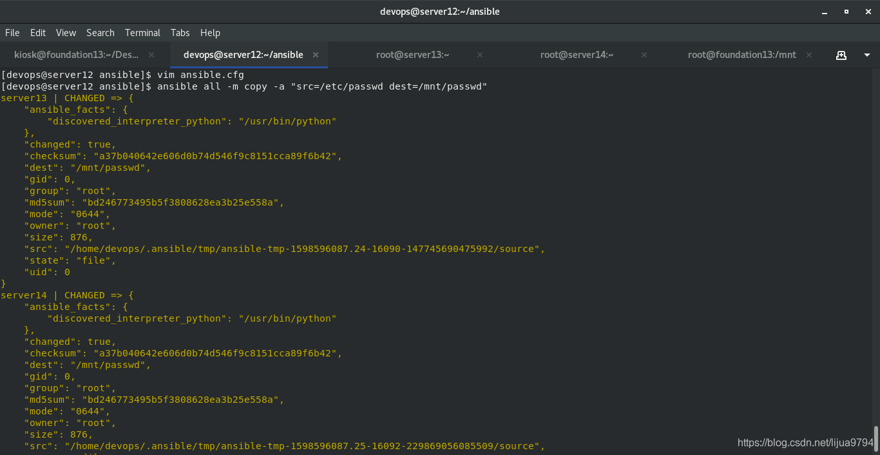The height and width of the screenshot is (455, 880).
Task: Click the new tab icon
Action: pos(841,55)
